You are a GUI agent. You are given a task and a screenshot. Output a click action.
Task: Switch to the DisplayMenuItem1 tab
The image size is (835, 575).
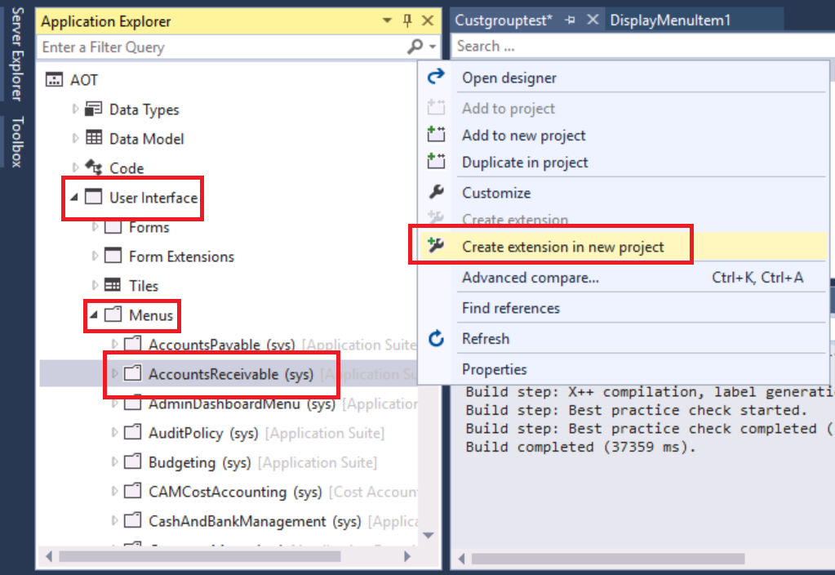[x=670, y=20]
